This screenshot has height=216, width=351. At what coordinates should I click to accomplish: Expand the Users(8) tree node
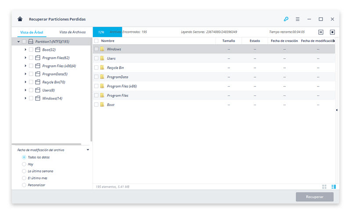tap(25, 90)
